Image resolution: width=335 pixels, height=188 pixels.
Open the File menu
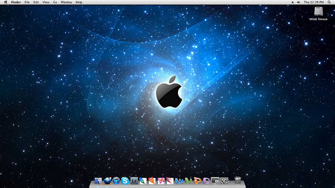(x=27, y=2)
